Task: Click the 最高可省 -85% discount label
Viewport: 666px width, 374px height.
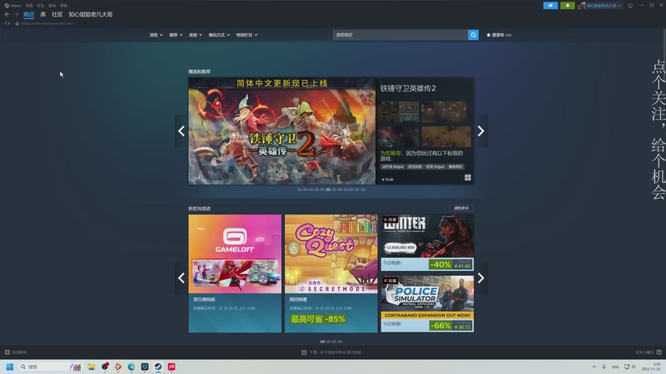Action: pyautogui.click(x=318, y=319)
